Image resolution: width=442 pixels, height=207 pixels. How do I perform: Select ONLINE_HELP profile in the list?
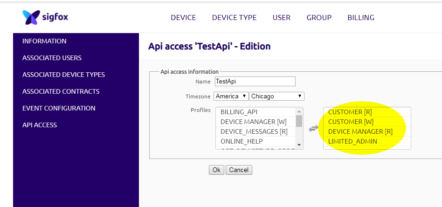click(x=256, y=141)
